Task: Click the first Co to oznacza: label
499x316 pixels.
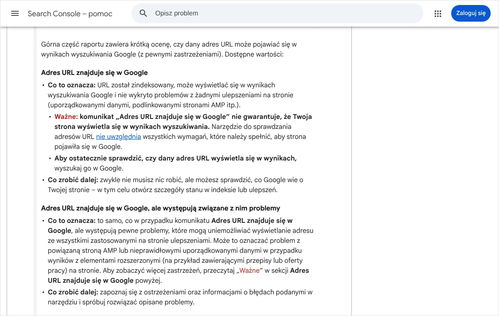Action: (x=72, y=85)
